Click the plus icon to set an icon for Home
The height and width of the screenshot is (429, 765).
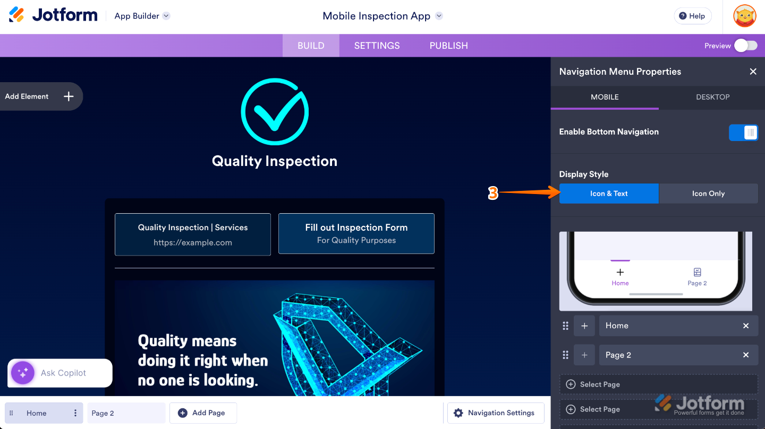coord(584,326)
